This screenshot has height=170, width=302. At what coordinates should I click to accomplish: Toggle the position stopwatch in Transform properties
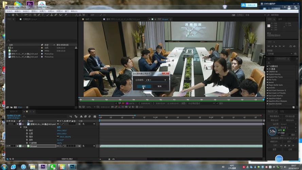pos(27,133)
